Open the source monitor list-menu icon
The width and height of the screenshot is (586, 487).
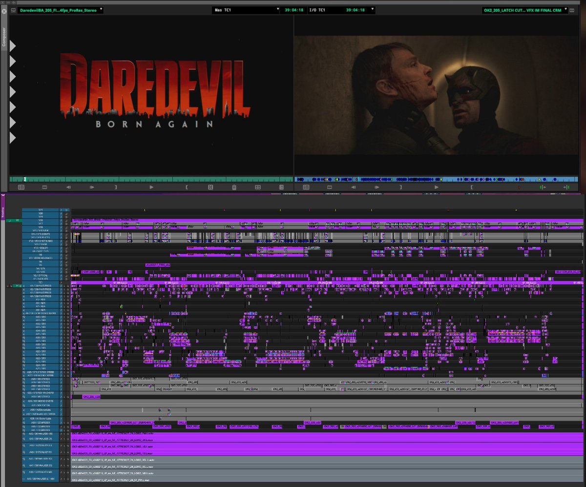tap(21, 187)
